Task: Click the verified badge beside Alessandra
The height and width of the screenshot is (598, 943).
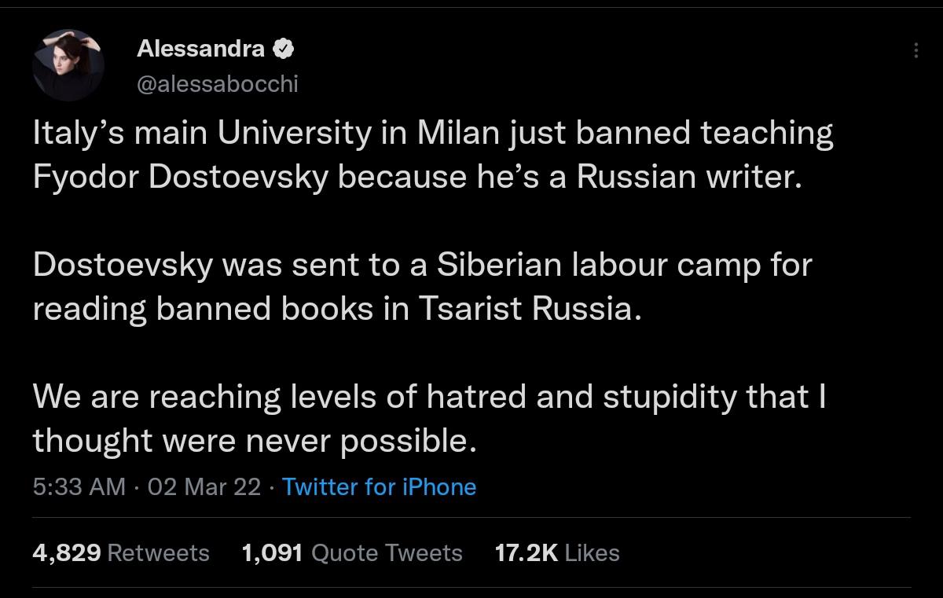Action: [x=283, y=49]
